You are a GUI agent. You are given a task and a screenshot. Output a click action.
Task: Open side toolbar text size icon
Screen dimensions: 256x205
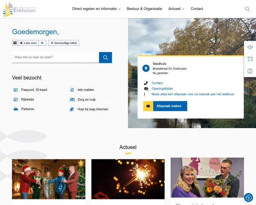pos(250,59)
